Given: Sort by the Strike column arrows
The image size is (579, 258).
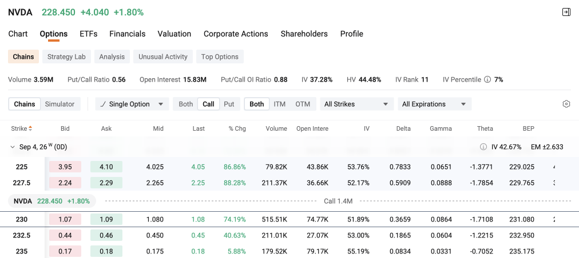Looking at the screenshot, I should click(x=30, y=128).
